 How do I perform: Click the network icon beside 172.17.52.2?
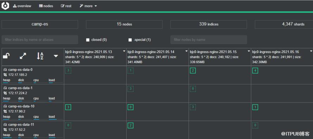tap(5, 130)
